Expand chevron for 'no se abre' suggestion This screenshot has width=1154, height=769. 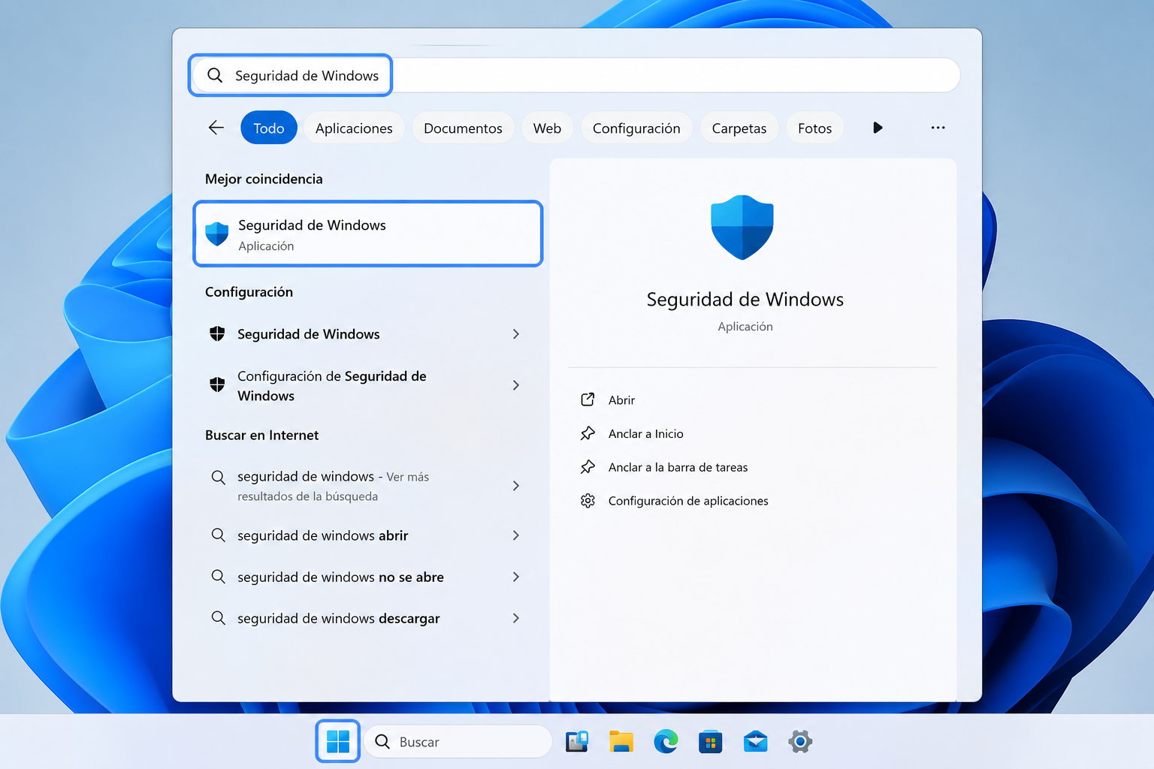point(516,577)
